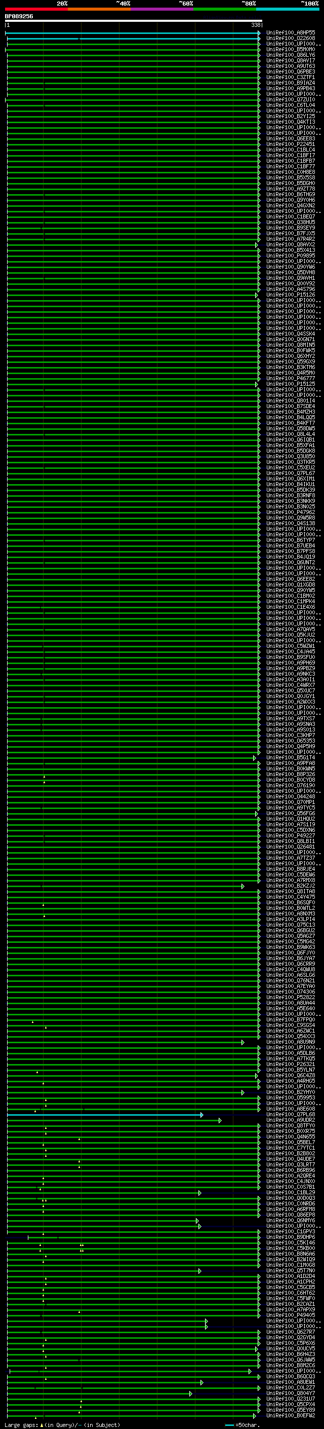The image size is (324, 1429).
Task: Click the UniRef100_Q8TFY0 label
Action: click(x=291, y=1125)
